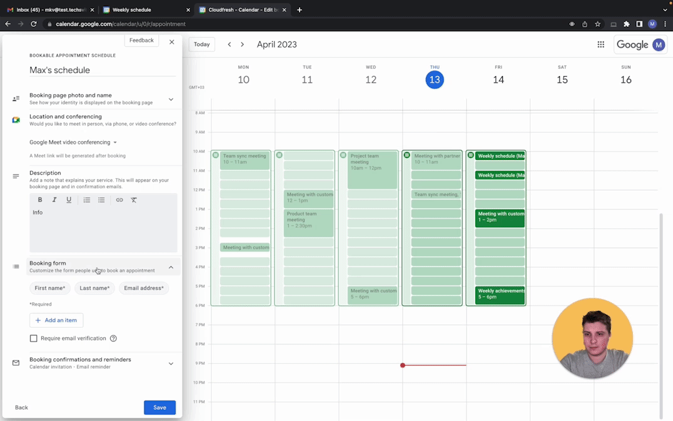Open a new browser tab
This screenshot has height=421, width=673.
click(300, 10)
